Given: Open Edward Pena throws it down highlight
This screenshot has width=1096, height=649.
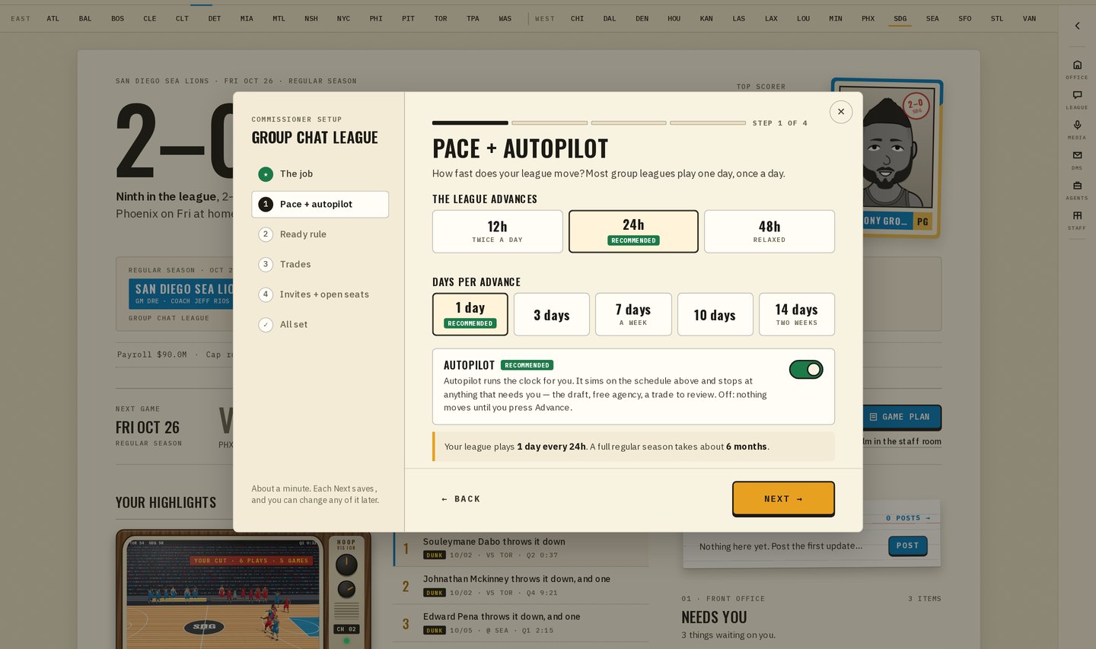Looking at the screenshot, I should pyautogui.click(x=521, y=623).
